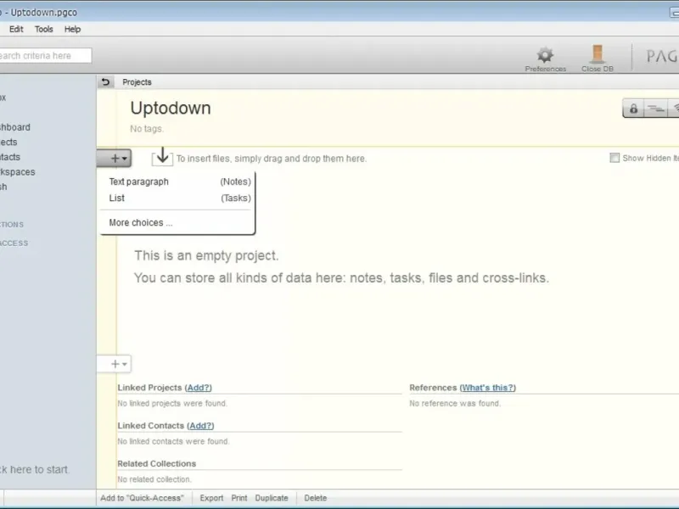Click the Uptodown project title
The height and width of the screenshot is (509, 679).
[x=171, y=109]
